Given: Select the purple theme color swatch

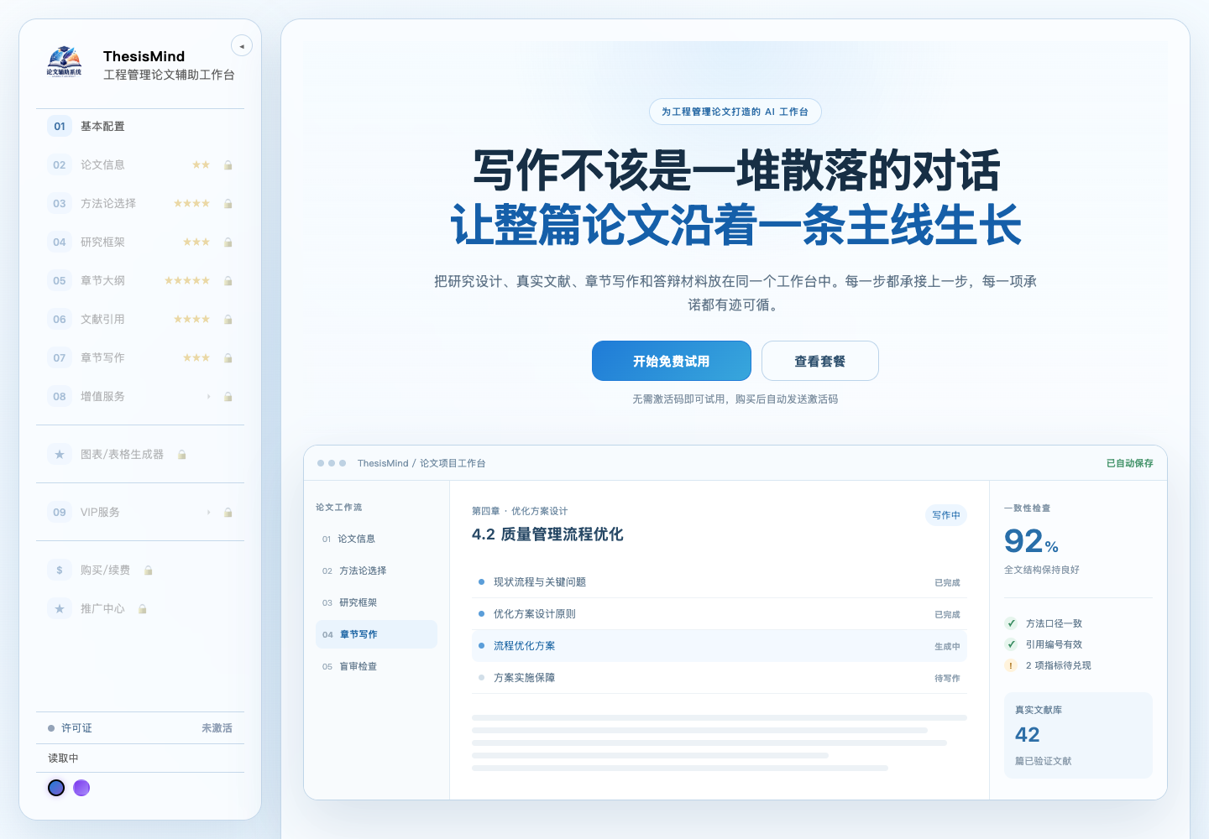Looking at the screenshot, I should point(81,788).
